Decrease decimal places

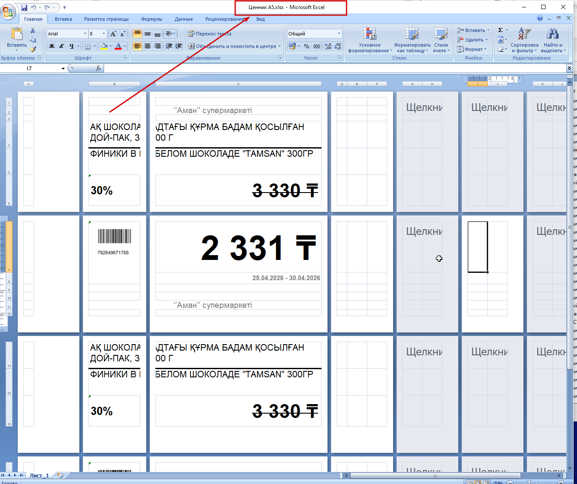pyautogui.click(x=337, y=46)
